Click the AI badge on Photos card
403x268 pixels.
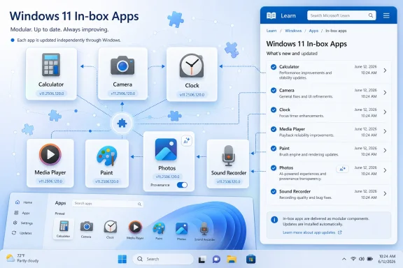click(x=187, y=141)
